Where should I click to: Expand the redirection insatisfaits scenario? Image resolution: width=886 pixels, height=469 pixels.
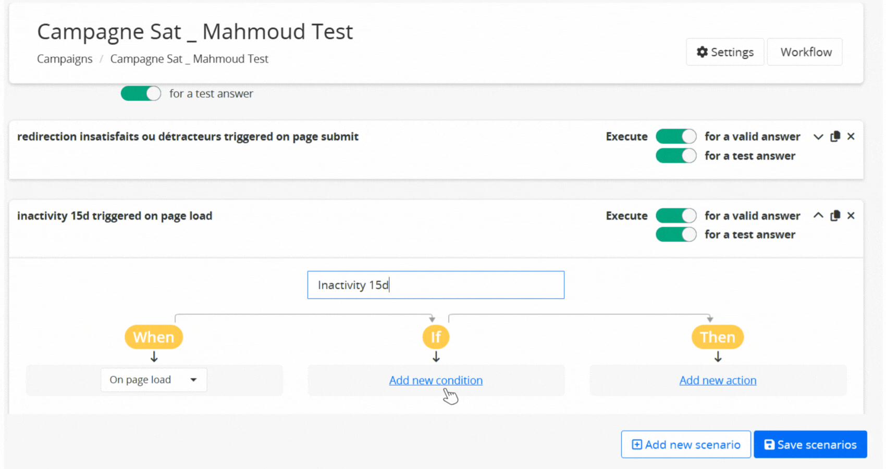tap(818, 137)
